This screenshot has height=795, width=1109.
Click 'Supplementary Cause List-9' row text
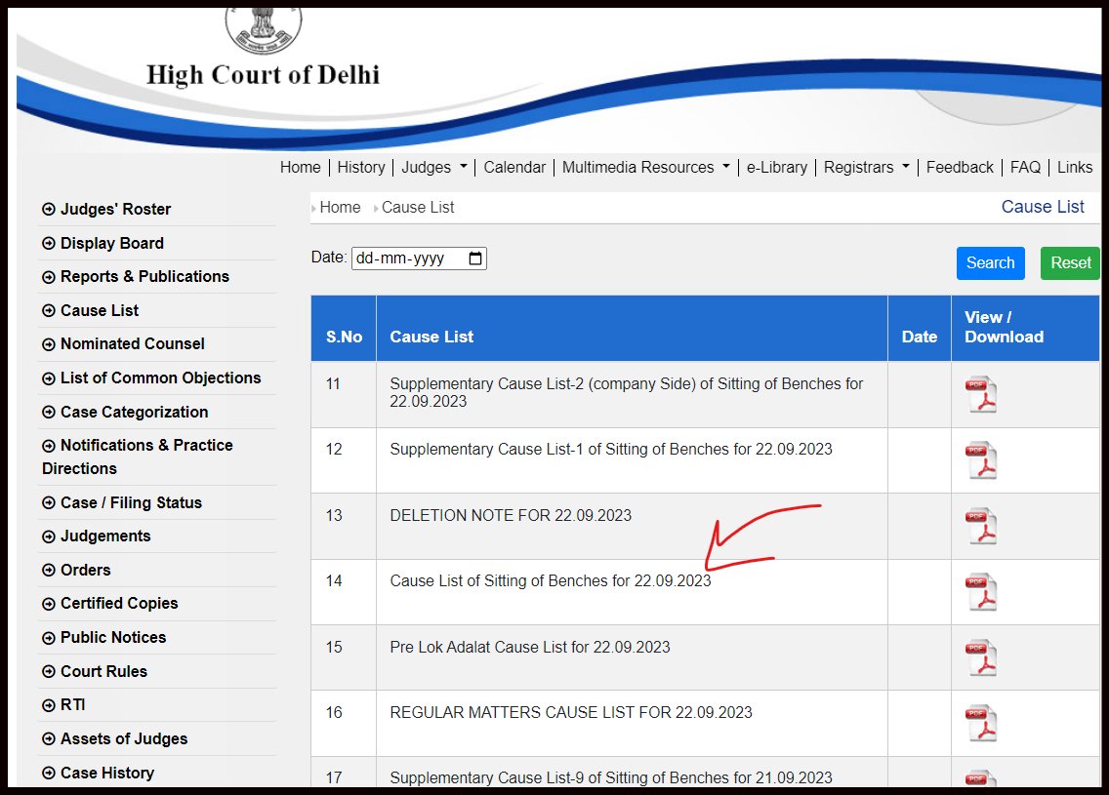tap(611, 778)
